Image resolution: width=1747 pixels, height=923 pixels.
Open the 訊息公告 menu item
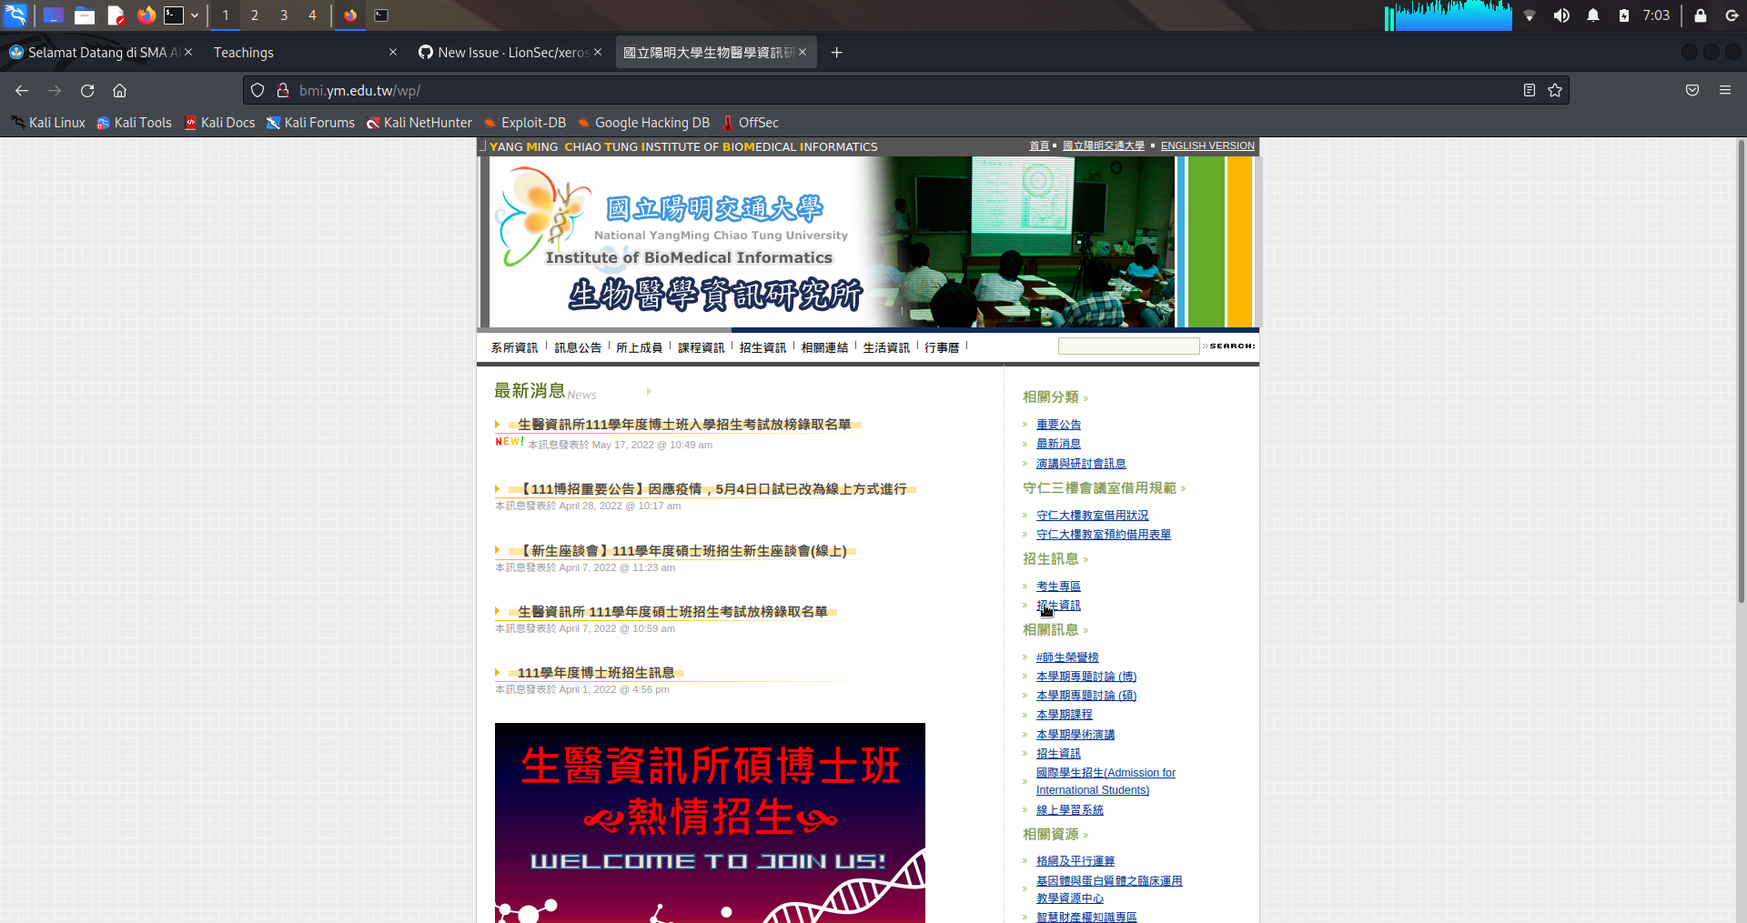(x=578, y=347)
